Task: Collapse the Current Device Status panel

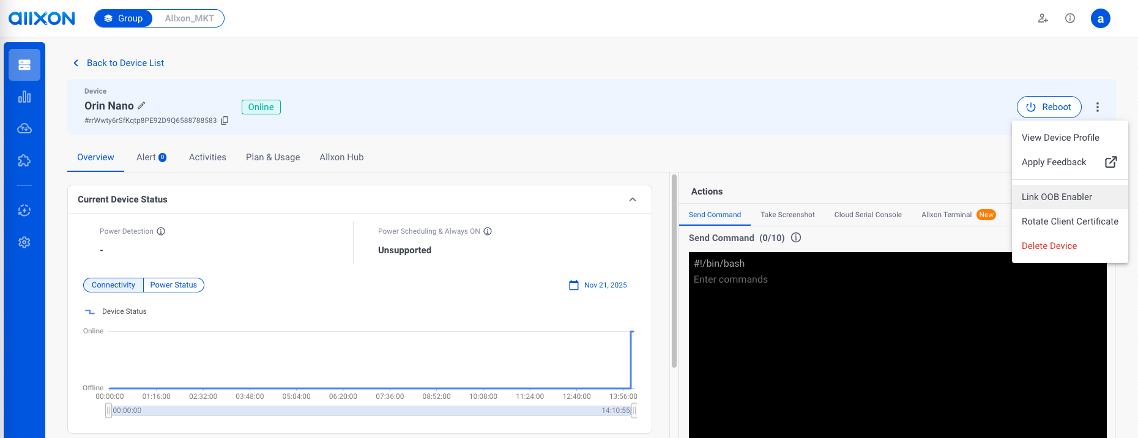Action: [x=633, y=199]
